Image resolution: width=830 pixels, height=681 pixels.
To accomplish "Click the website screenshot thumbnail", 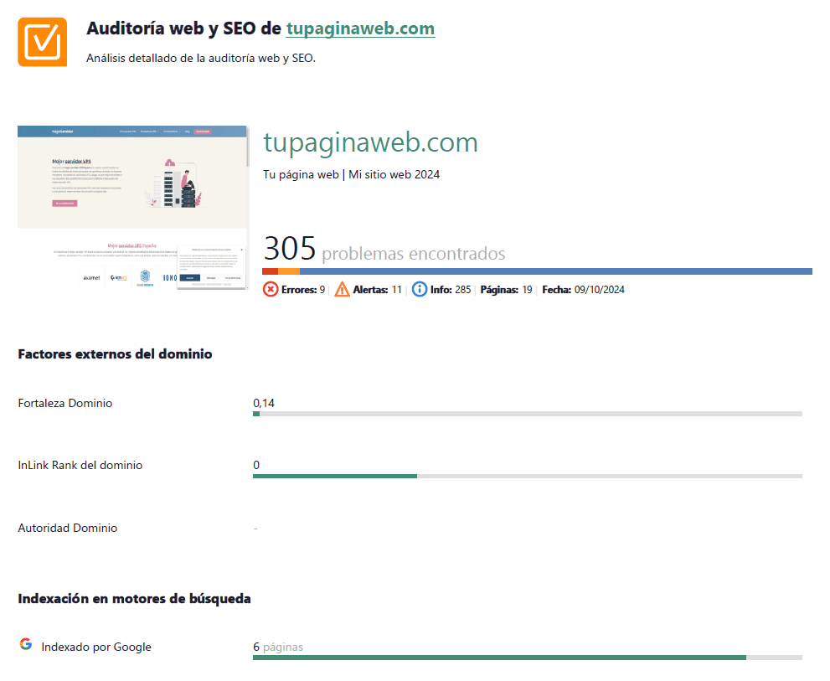I will pyautogui.click(x=132, y=207).
